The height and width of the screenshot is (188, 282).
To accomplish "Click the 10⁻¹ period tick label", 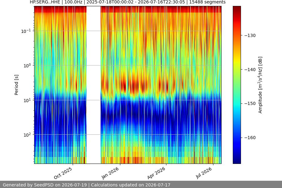I will (x=26, y=31).
